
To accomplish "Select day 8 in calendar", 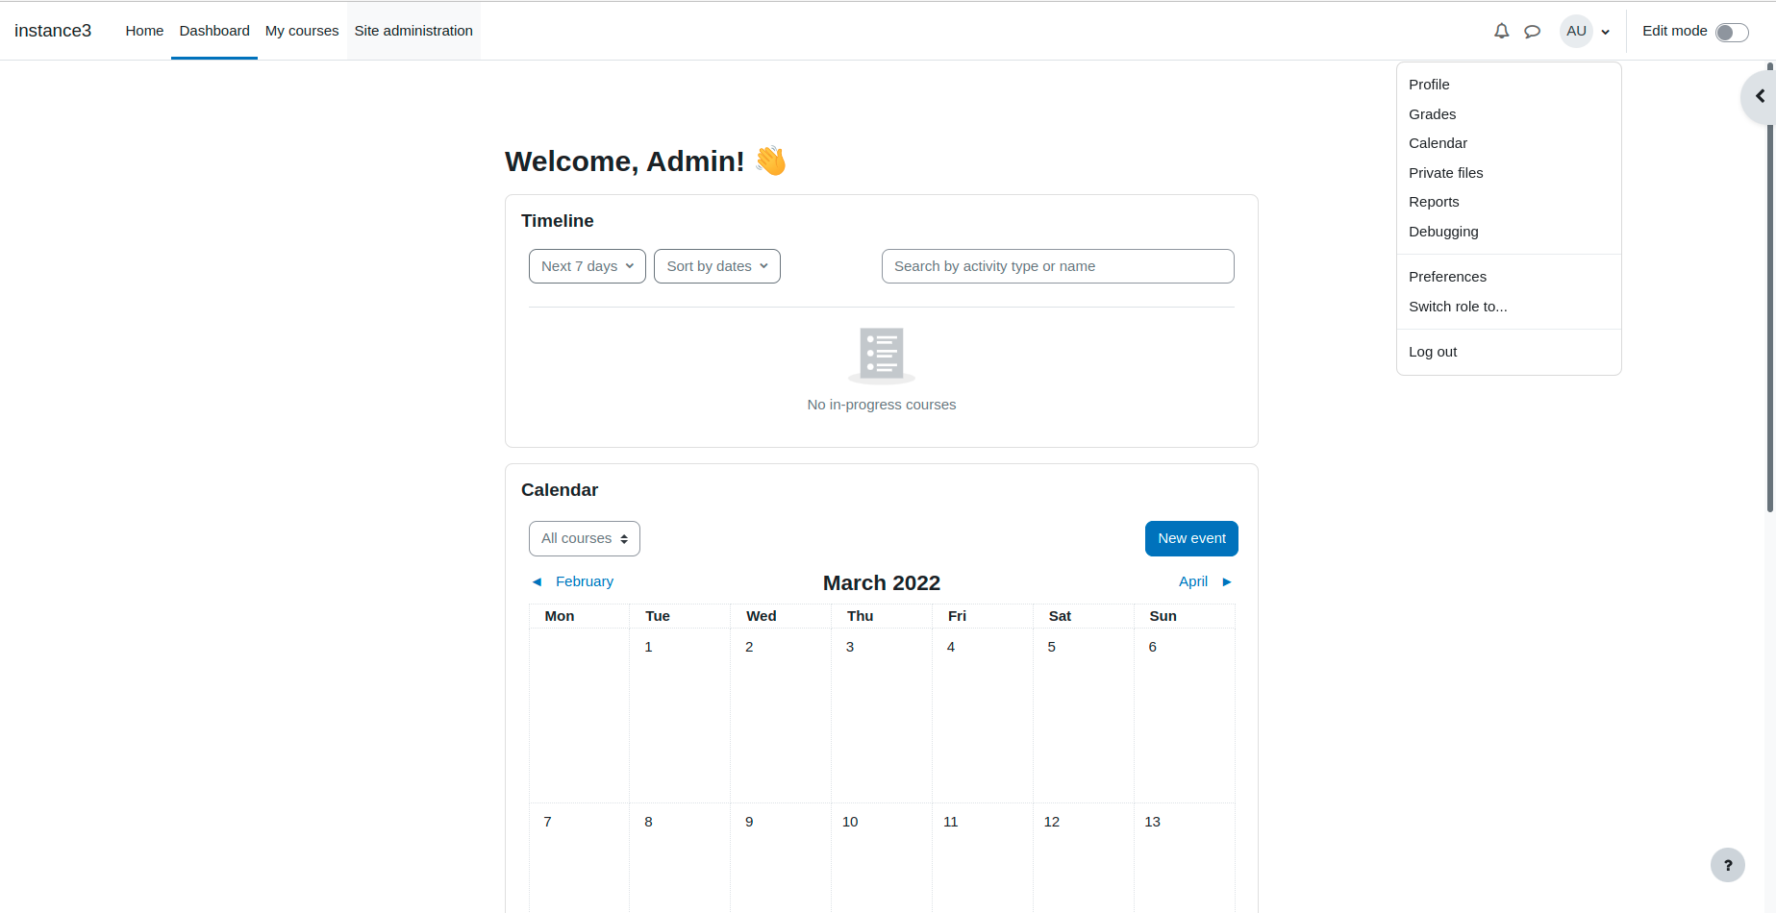I will (x=649, y=822).
